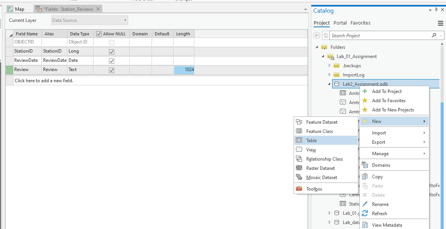Close the Fields: Station_Reviews tab
The width and height of the screenshot is (446, 229).
(x=98, y=9)
